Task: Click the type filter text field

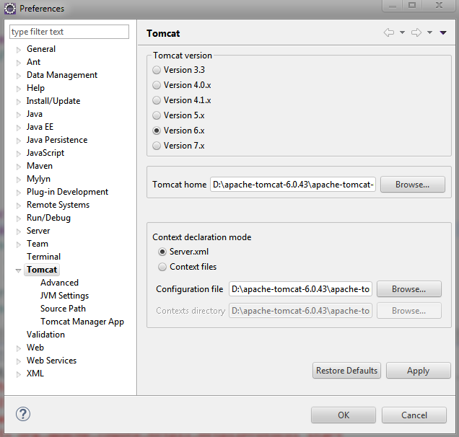Action: [x=69, y=32]
